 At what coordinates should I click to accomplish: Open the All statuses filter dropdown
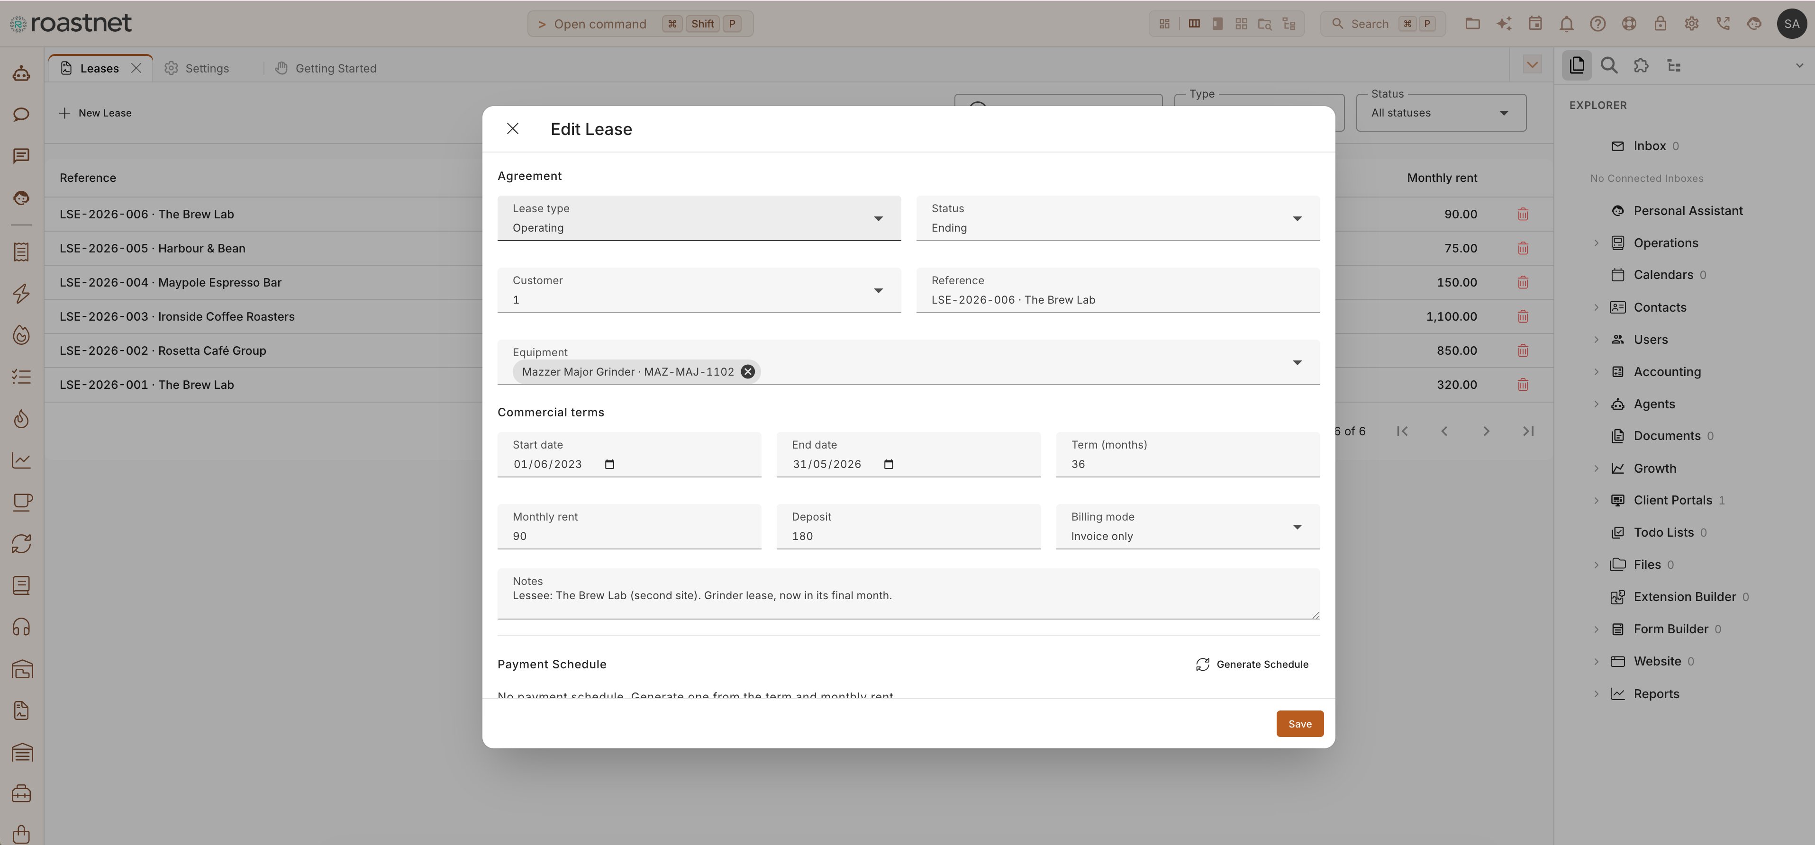1441,113
